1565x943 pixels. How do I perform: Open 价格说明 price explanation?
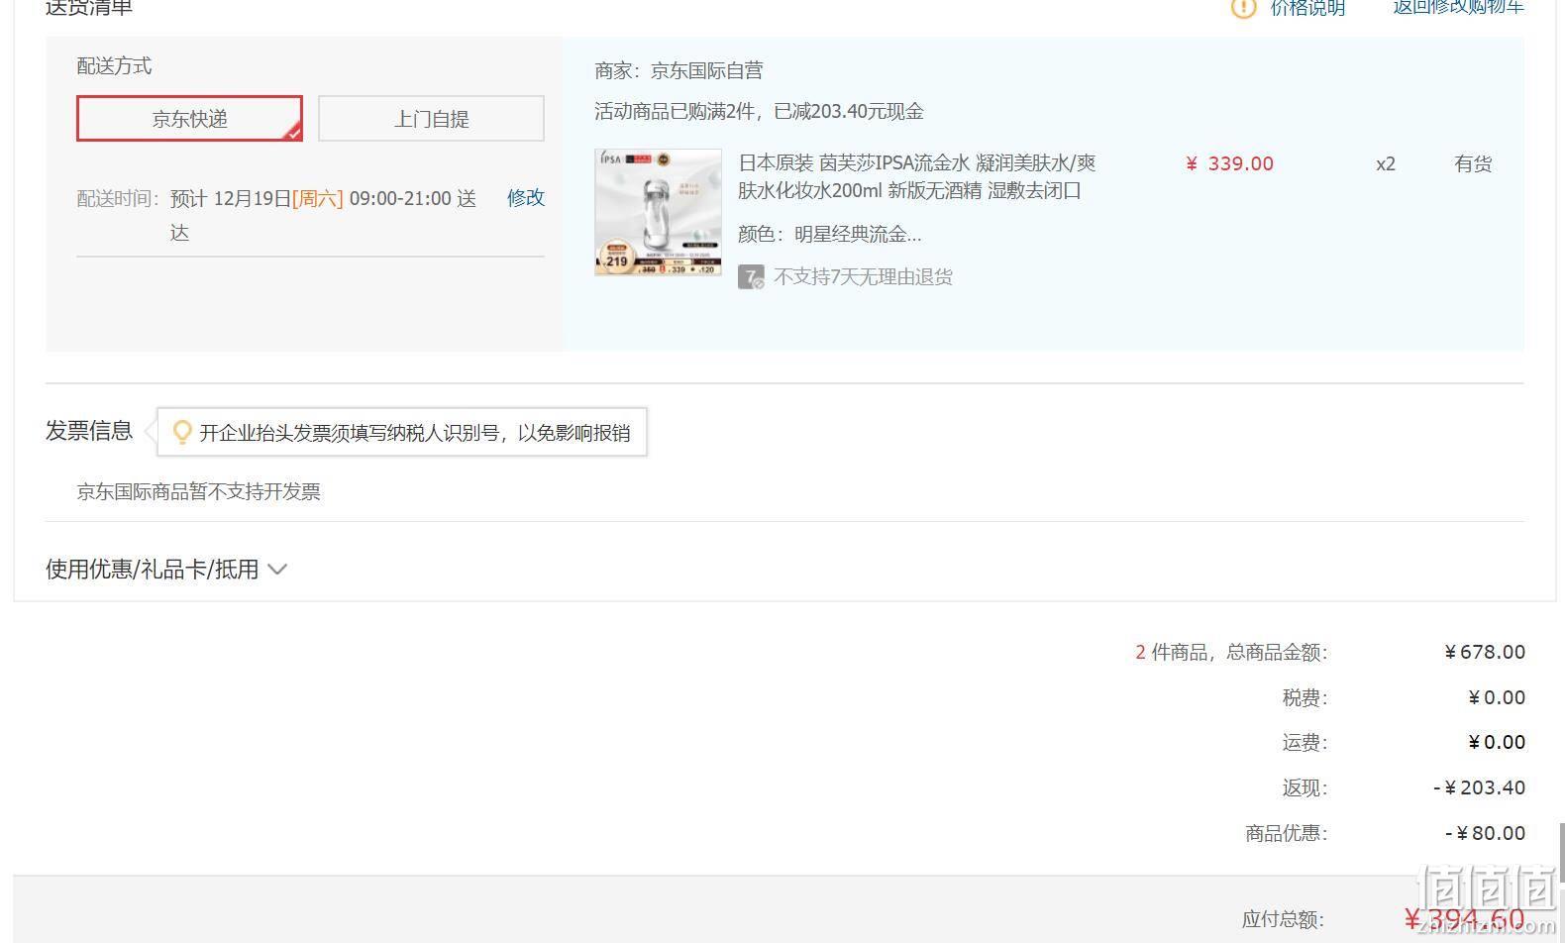(x=1307, y=8)
